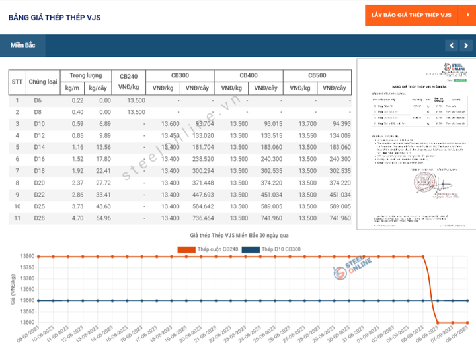The width and height of the screenshot is (476, 349).
Task: Click the D10 row label
Action: coord(39,124)
